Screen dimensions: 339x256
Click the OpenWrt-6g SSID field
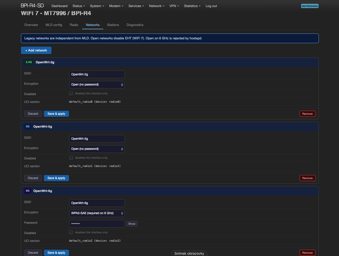pyautogui.click(x=97, y=203)
